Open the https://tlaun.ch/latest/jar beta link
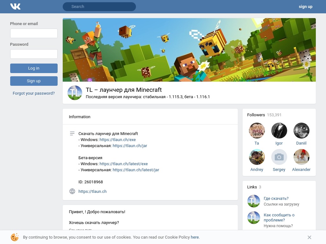The height and width of the screenshot is (244, 326). click(136, 170)
